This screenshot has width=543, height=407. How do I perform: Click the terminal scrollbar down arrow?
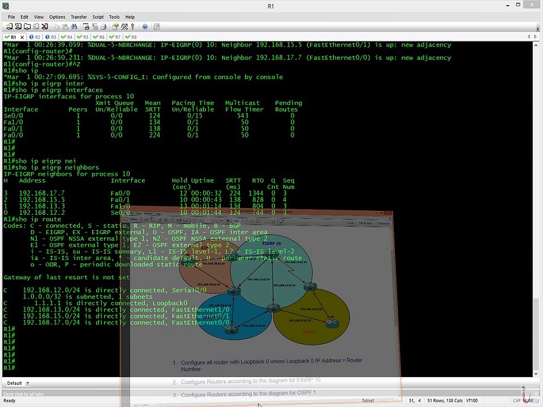536,374
